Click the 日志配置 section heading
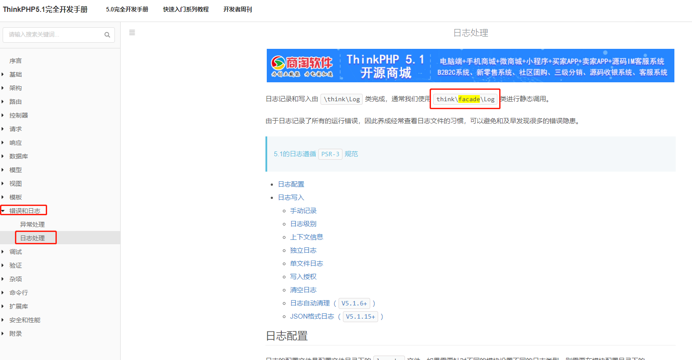This screenshot has height=360, width=692. (x=287, y=336)
